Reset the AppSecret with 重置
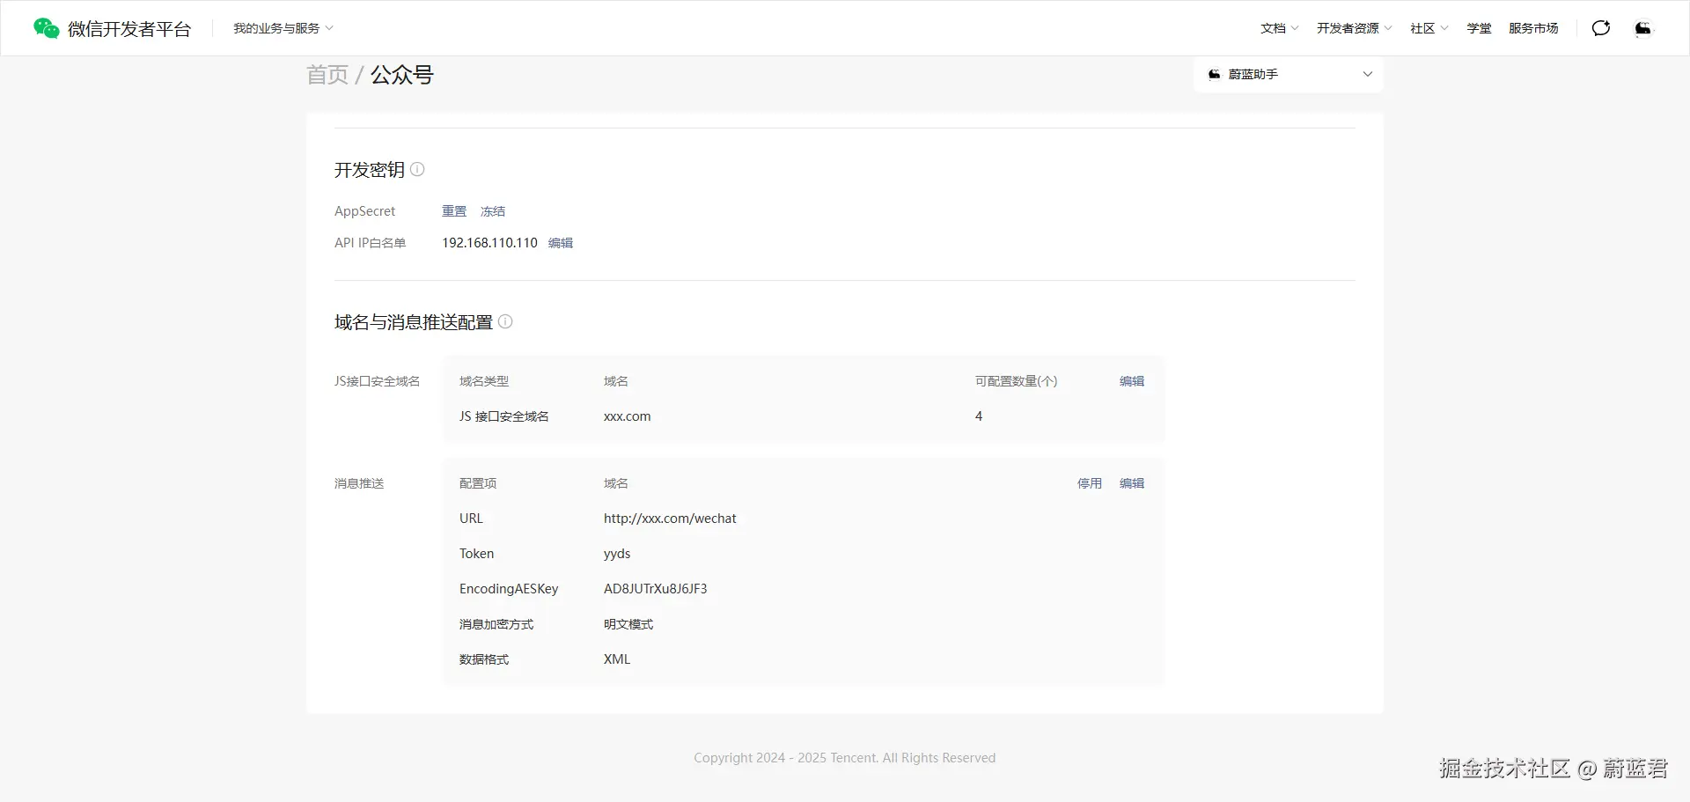The height and width of the screenshot is (802, 1690). [x=454, y=211]
